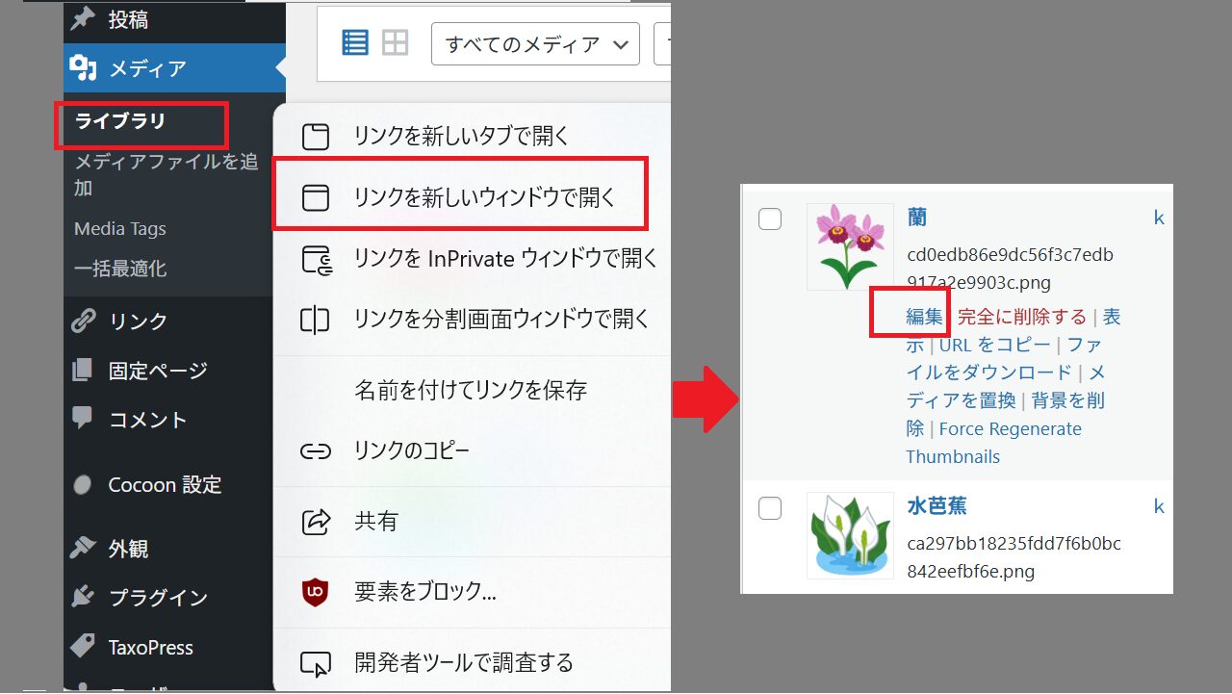
Task: Open the すべてのメディア filter dropdown
Action: [x=535, y=44]
